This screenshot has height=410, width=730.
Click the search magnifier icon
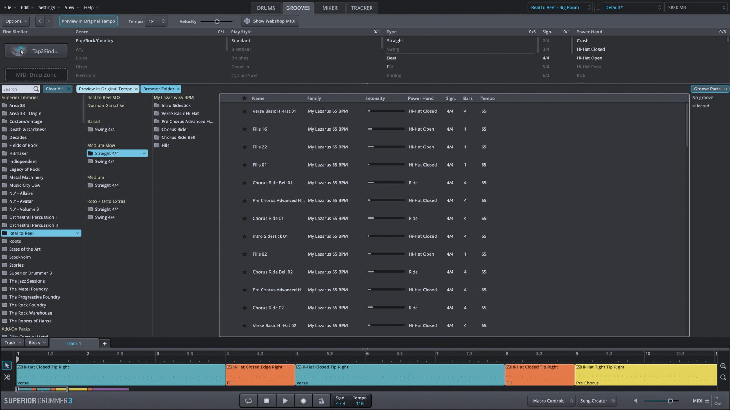(x=36, y=89)
